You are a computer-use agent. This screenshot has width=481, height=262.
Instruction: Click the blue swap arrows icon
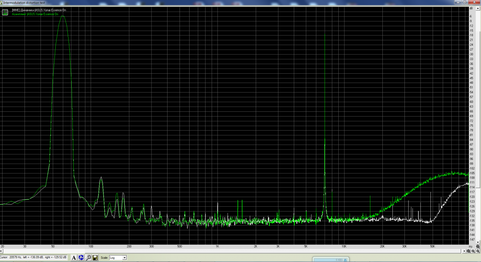click(x=81, y=258)
